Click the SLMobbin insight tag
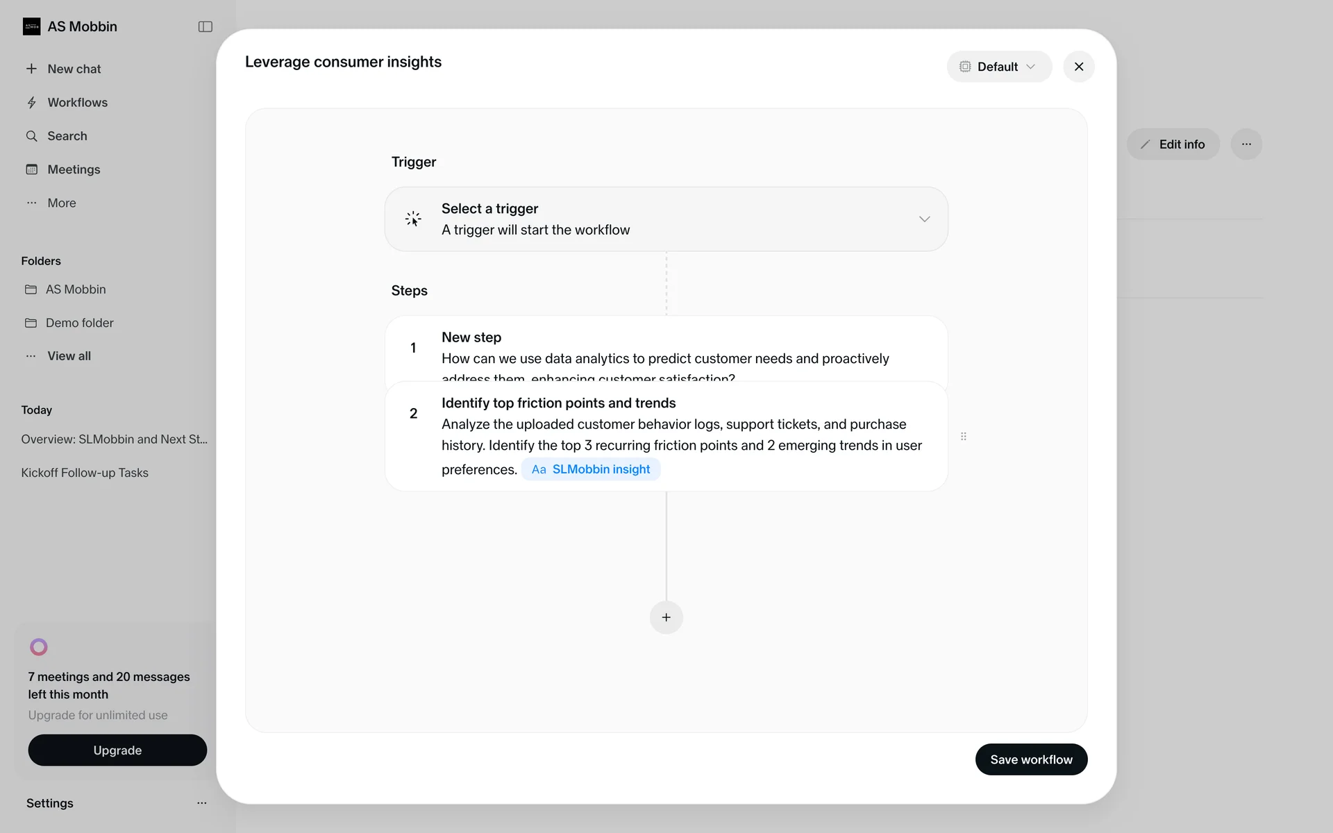 click(591, 469)
